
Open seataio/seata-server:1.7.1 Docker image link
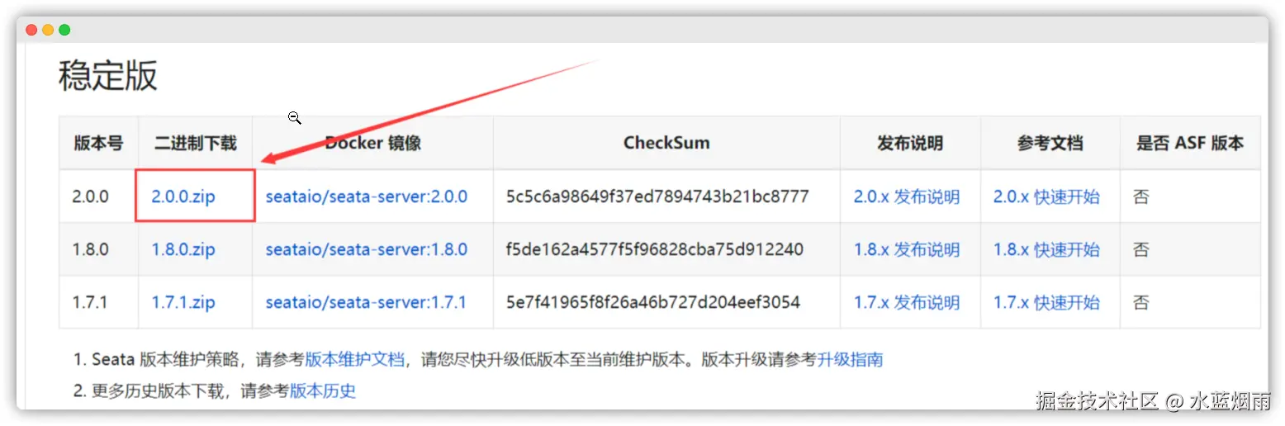(x=366, y=302)
